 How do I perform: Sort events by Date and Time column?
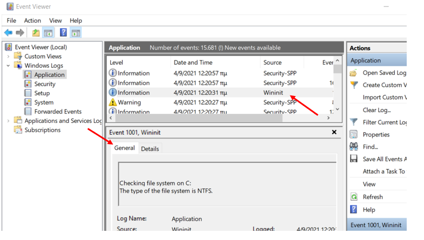point(193,63)
